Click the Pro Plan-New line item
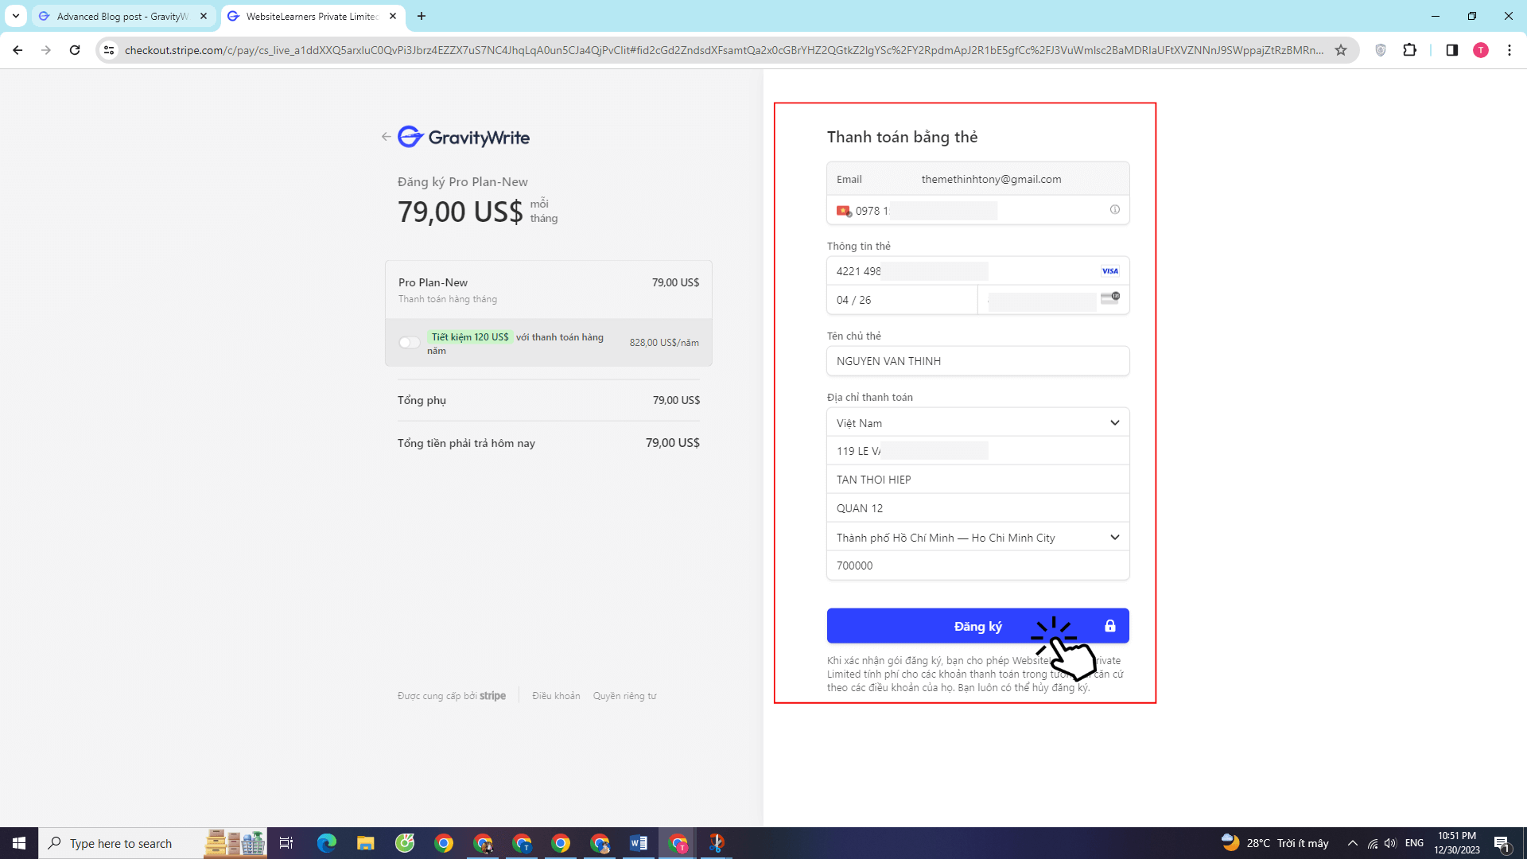 point(549,290)
